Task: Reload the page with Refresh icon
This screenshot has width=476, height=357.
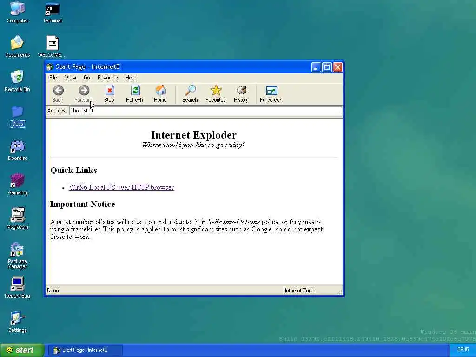Action: click(x=135, y=91)
